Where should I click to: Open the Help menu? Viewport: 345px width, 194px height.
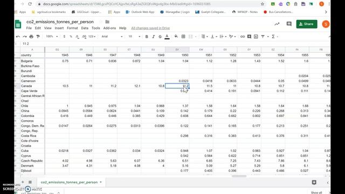123,28
